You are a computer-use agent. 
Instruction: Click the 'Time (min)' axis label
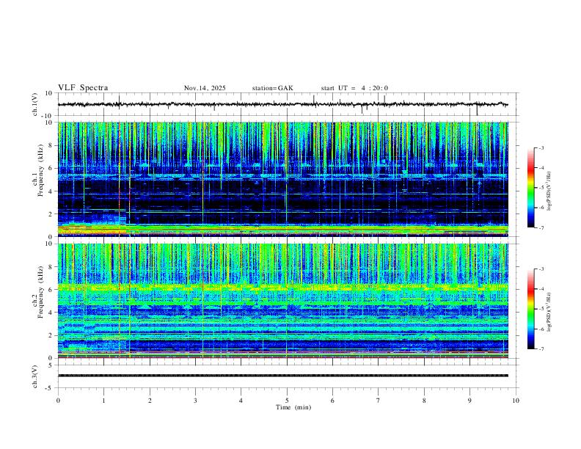(293, 407)
